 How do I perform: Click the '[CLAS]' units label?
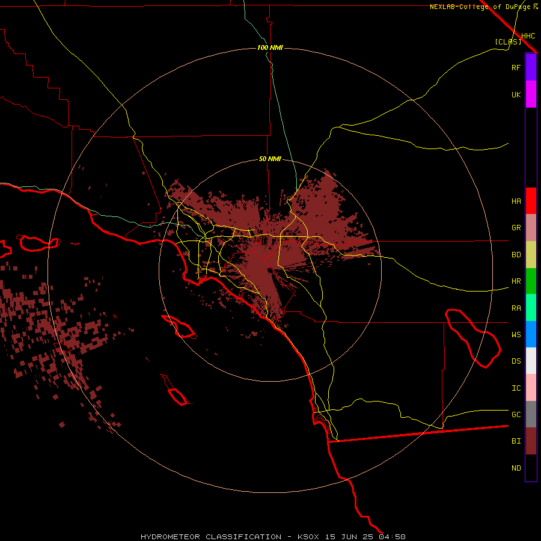click(x=508, y=41)
